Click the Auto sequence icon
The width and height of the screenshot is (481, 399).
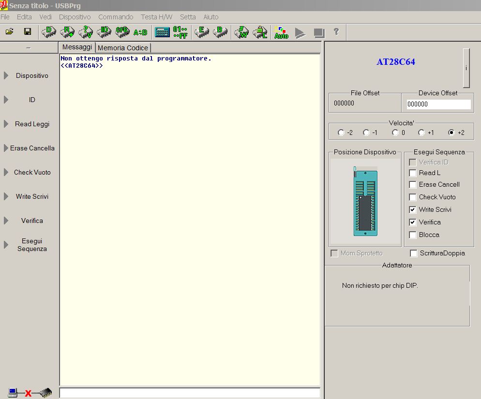tap(281, 32)
